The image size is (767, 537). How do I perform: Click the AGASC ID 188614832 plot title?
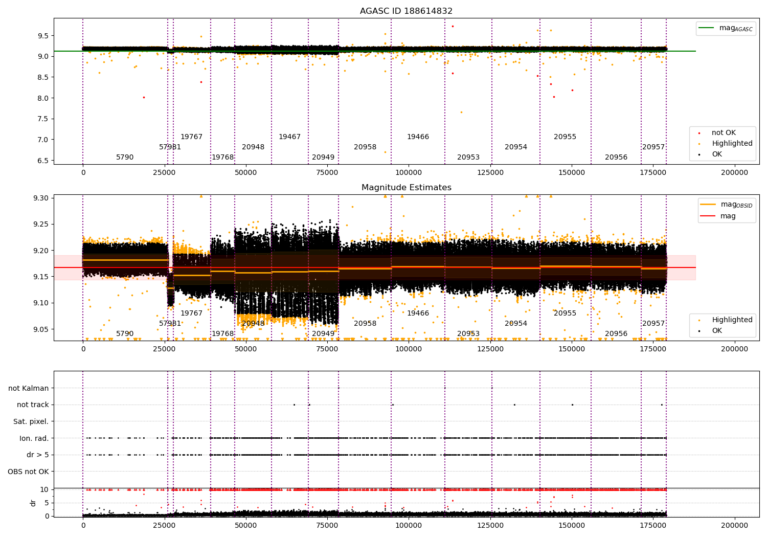[406, 11]
